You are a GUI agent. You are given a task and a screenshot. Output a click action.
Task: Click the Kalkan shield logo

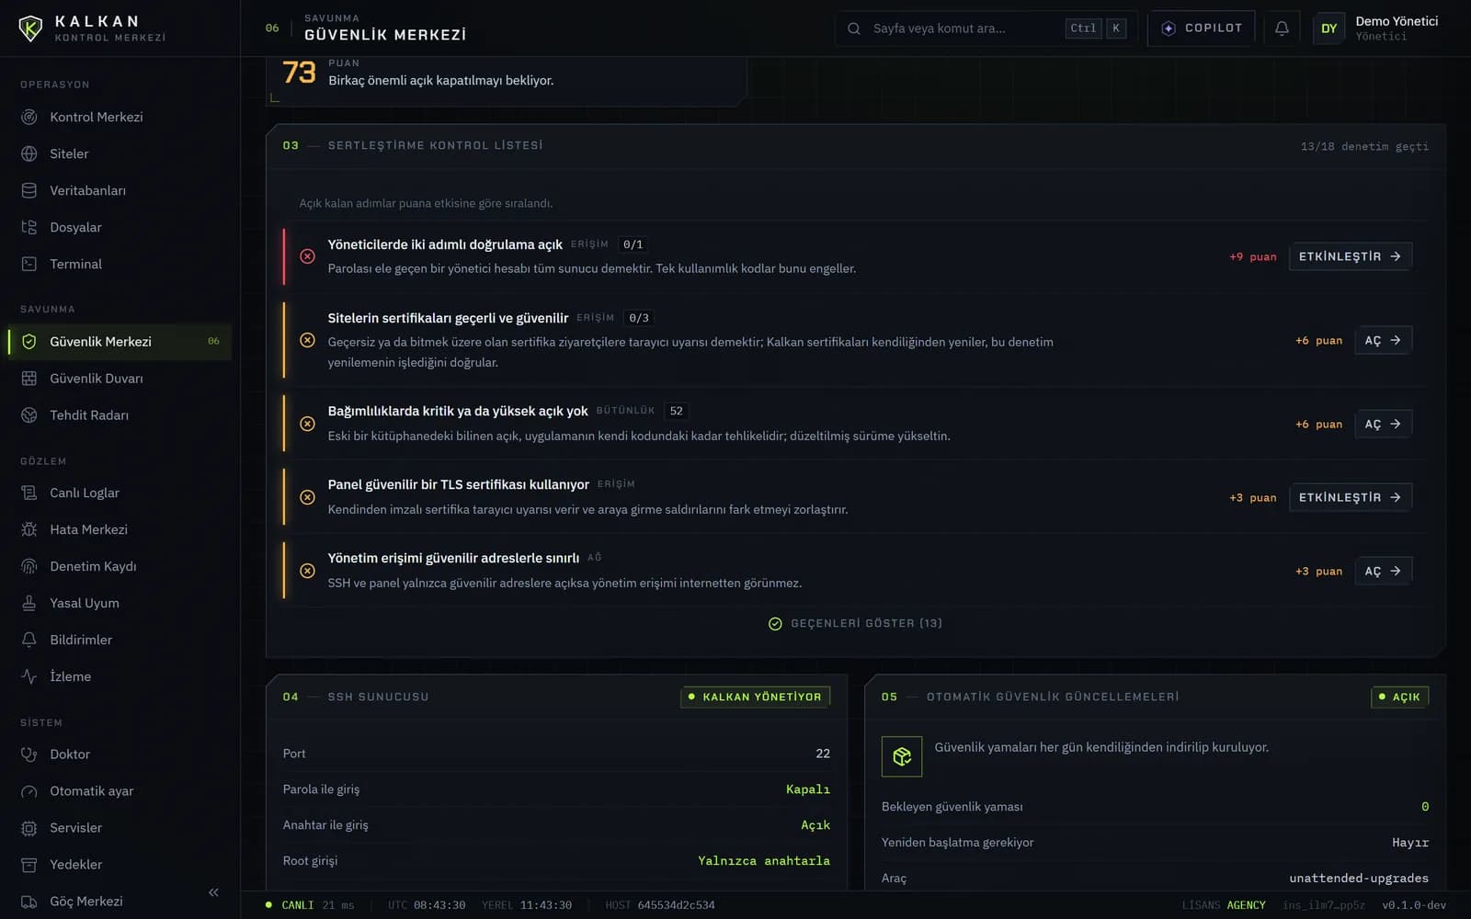30,28
